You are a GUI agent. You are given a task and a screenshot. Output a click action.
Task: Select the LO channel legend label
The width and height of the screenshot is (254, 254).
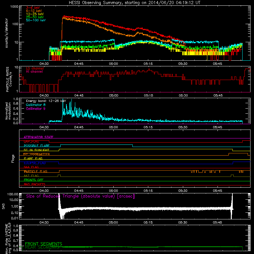coord(35,68)
